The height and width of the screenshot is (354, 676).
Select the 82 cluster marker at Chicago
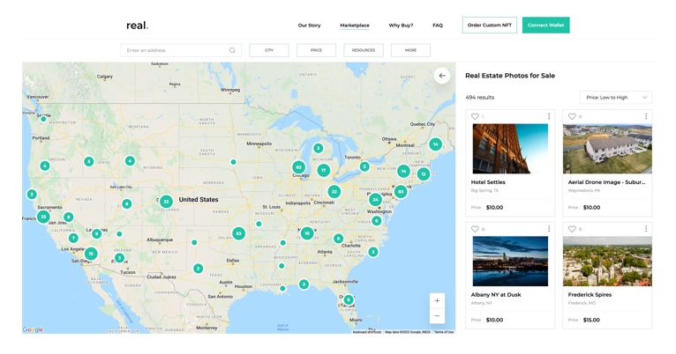[299, 167]
